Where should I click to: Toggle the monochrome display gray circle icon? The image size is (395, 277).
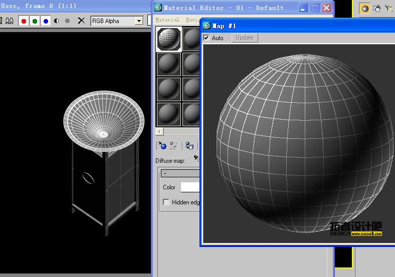(x=67, y=21)
